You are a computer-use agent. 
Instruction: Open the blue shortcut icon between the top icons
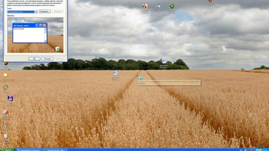pos(158,5)
